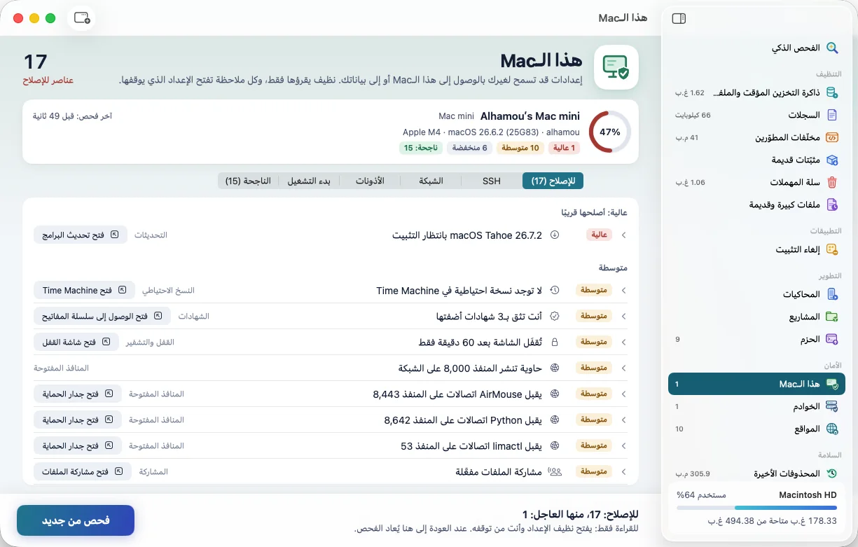Click the Alhamou's Mac mini device name

point(530,116)
